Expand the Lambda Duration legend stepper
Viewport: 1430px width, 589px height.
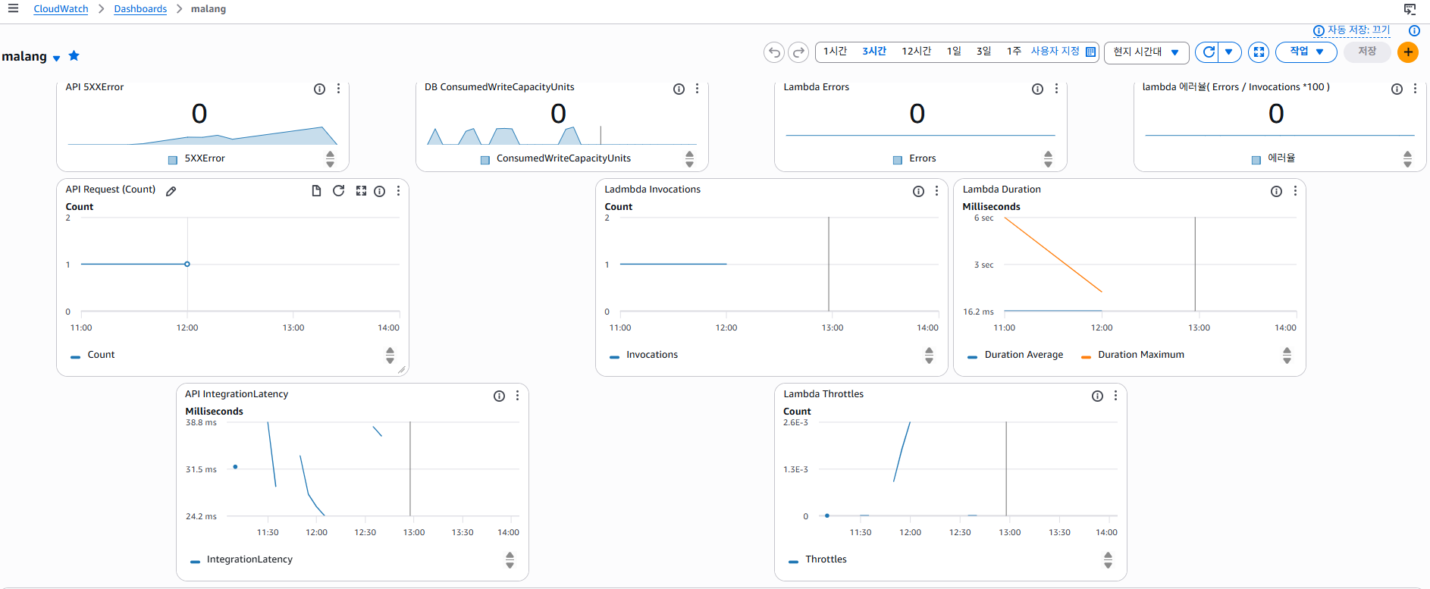[1287, 355]
